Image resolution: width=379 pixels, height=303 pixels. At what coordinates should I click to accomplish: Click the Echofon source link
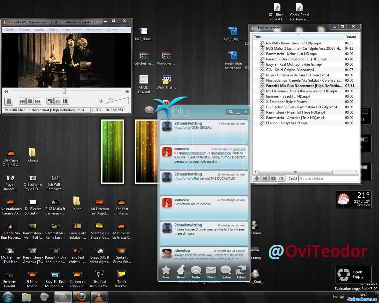pos(241,251)
